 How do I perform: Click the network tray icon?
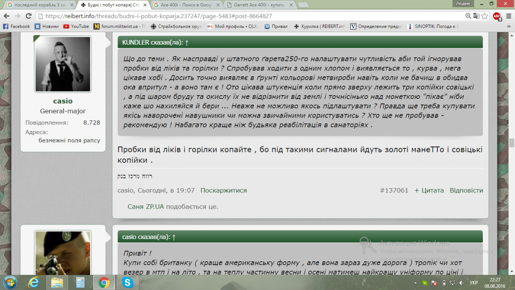[x=452, y=283]
